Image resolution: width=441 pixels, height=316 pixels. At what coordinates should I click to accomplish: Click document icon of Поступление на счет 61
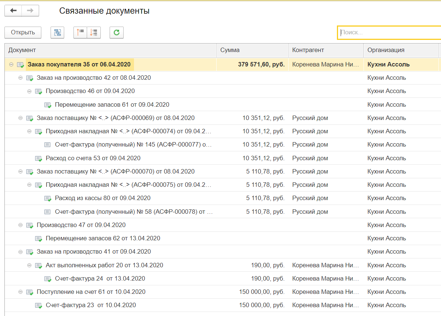(30, 292)
